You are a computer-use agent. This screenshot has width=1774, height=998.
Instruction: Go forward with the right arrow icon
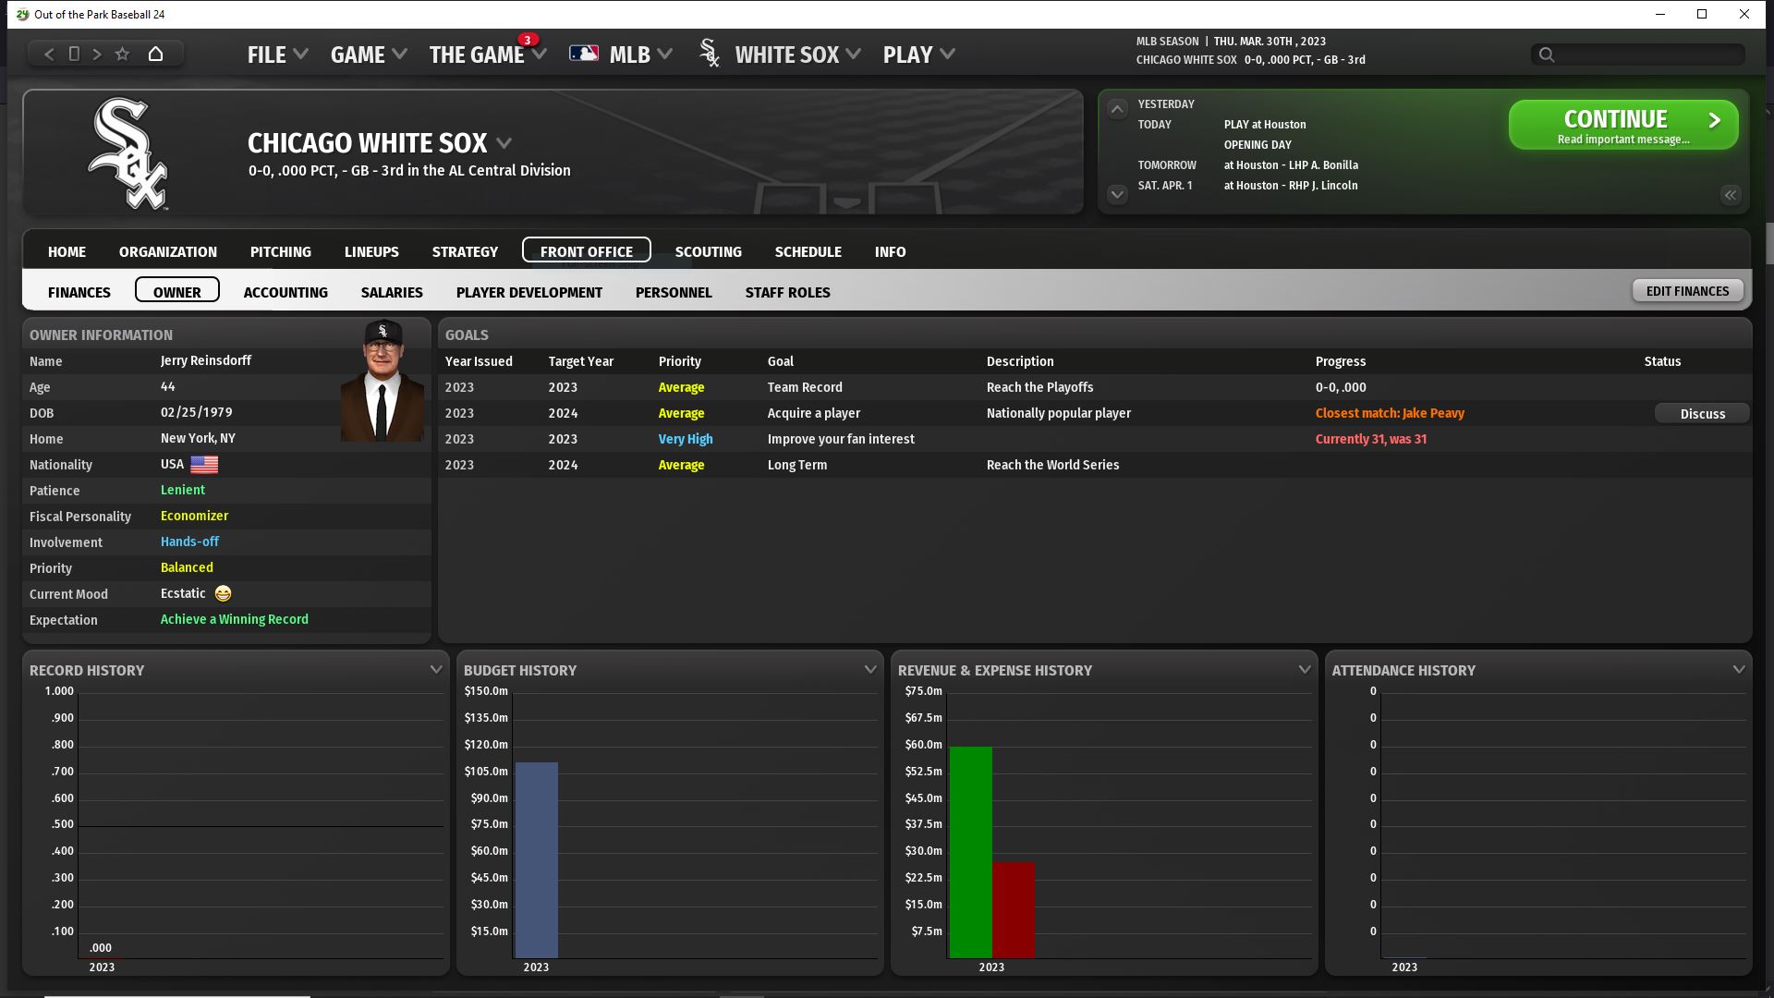97,54
